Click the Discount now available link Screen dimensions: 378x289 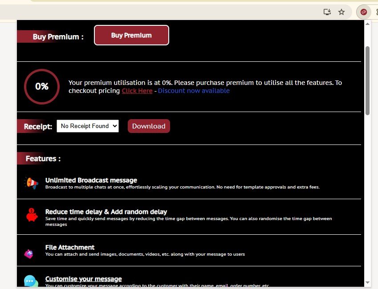tap(194, 91)
